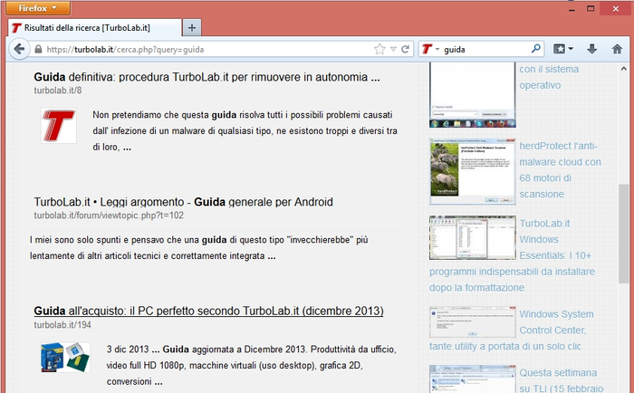Click the turbolab.it/8 URL text
This screenshot has height=393, width=634.
pyautogui.click(x=58, y=91)
